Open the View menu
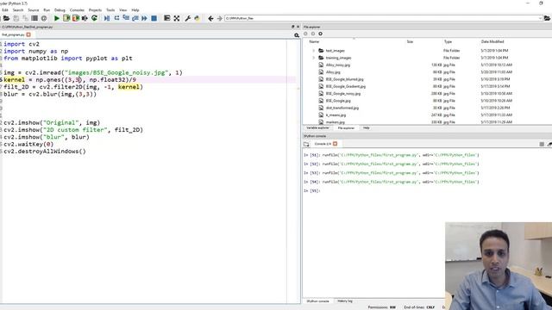The image size is (552, 310). [x=122, y=10]
